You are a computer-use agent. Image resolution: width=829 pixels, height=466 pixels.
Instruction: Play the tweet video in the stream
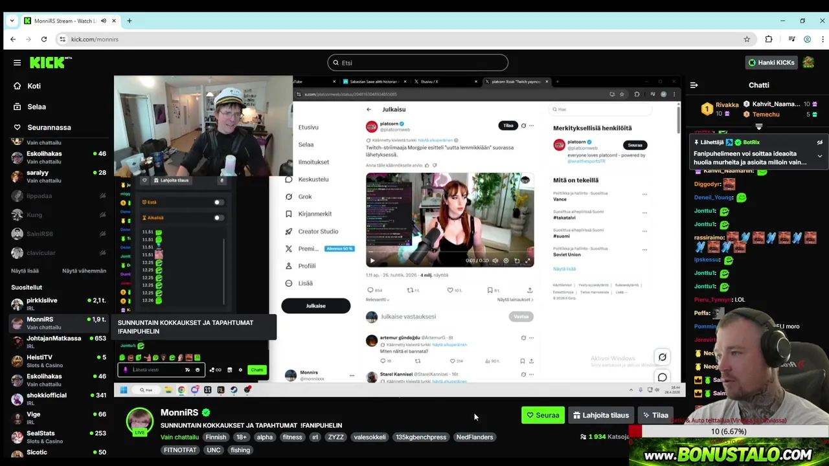pos(372,261)
